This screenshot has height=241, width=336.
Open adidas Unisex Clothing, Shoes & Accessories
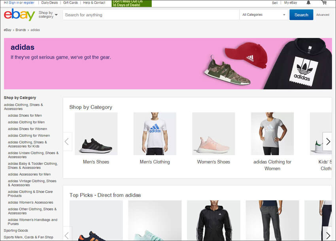point(33,155)
